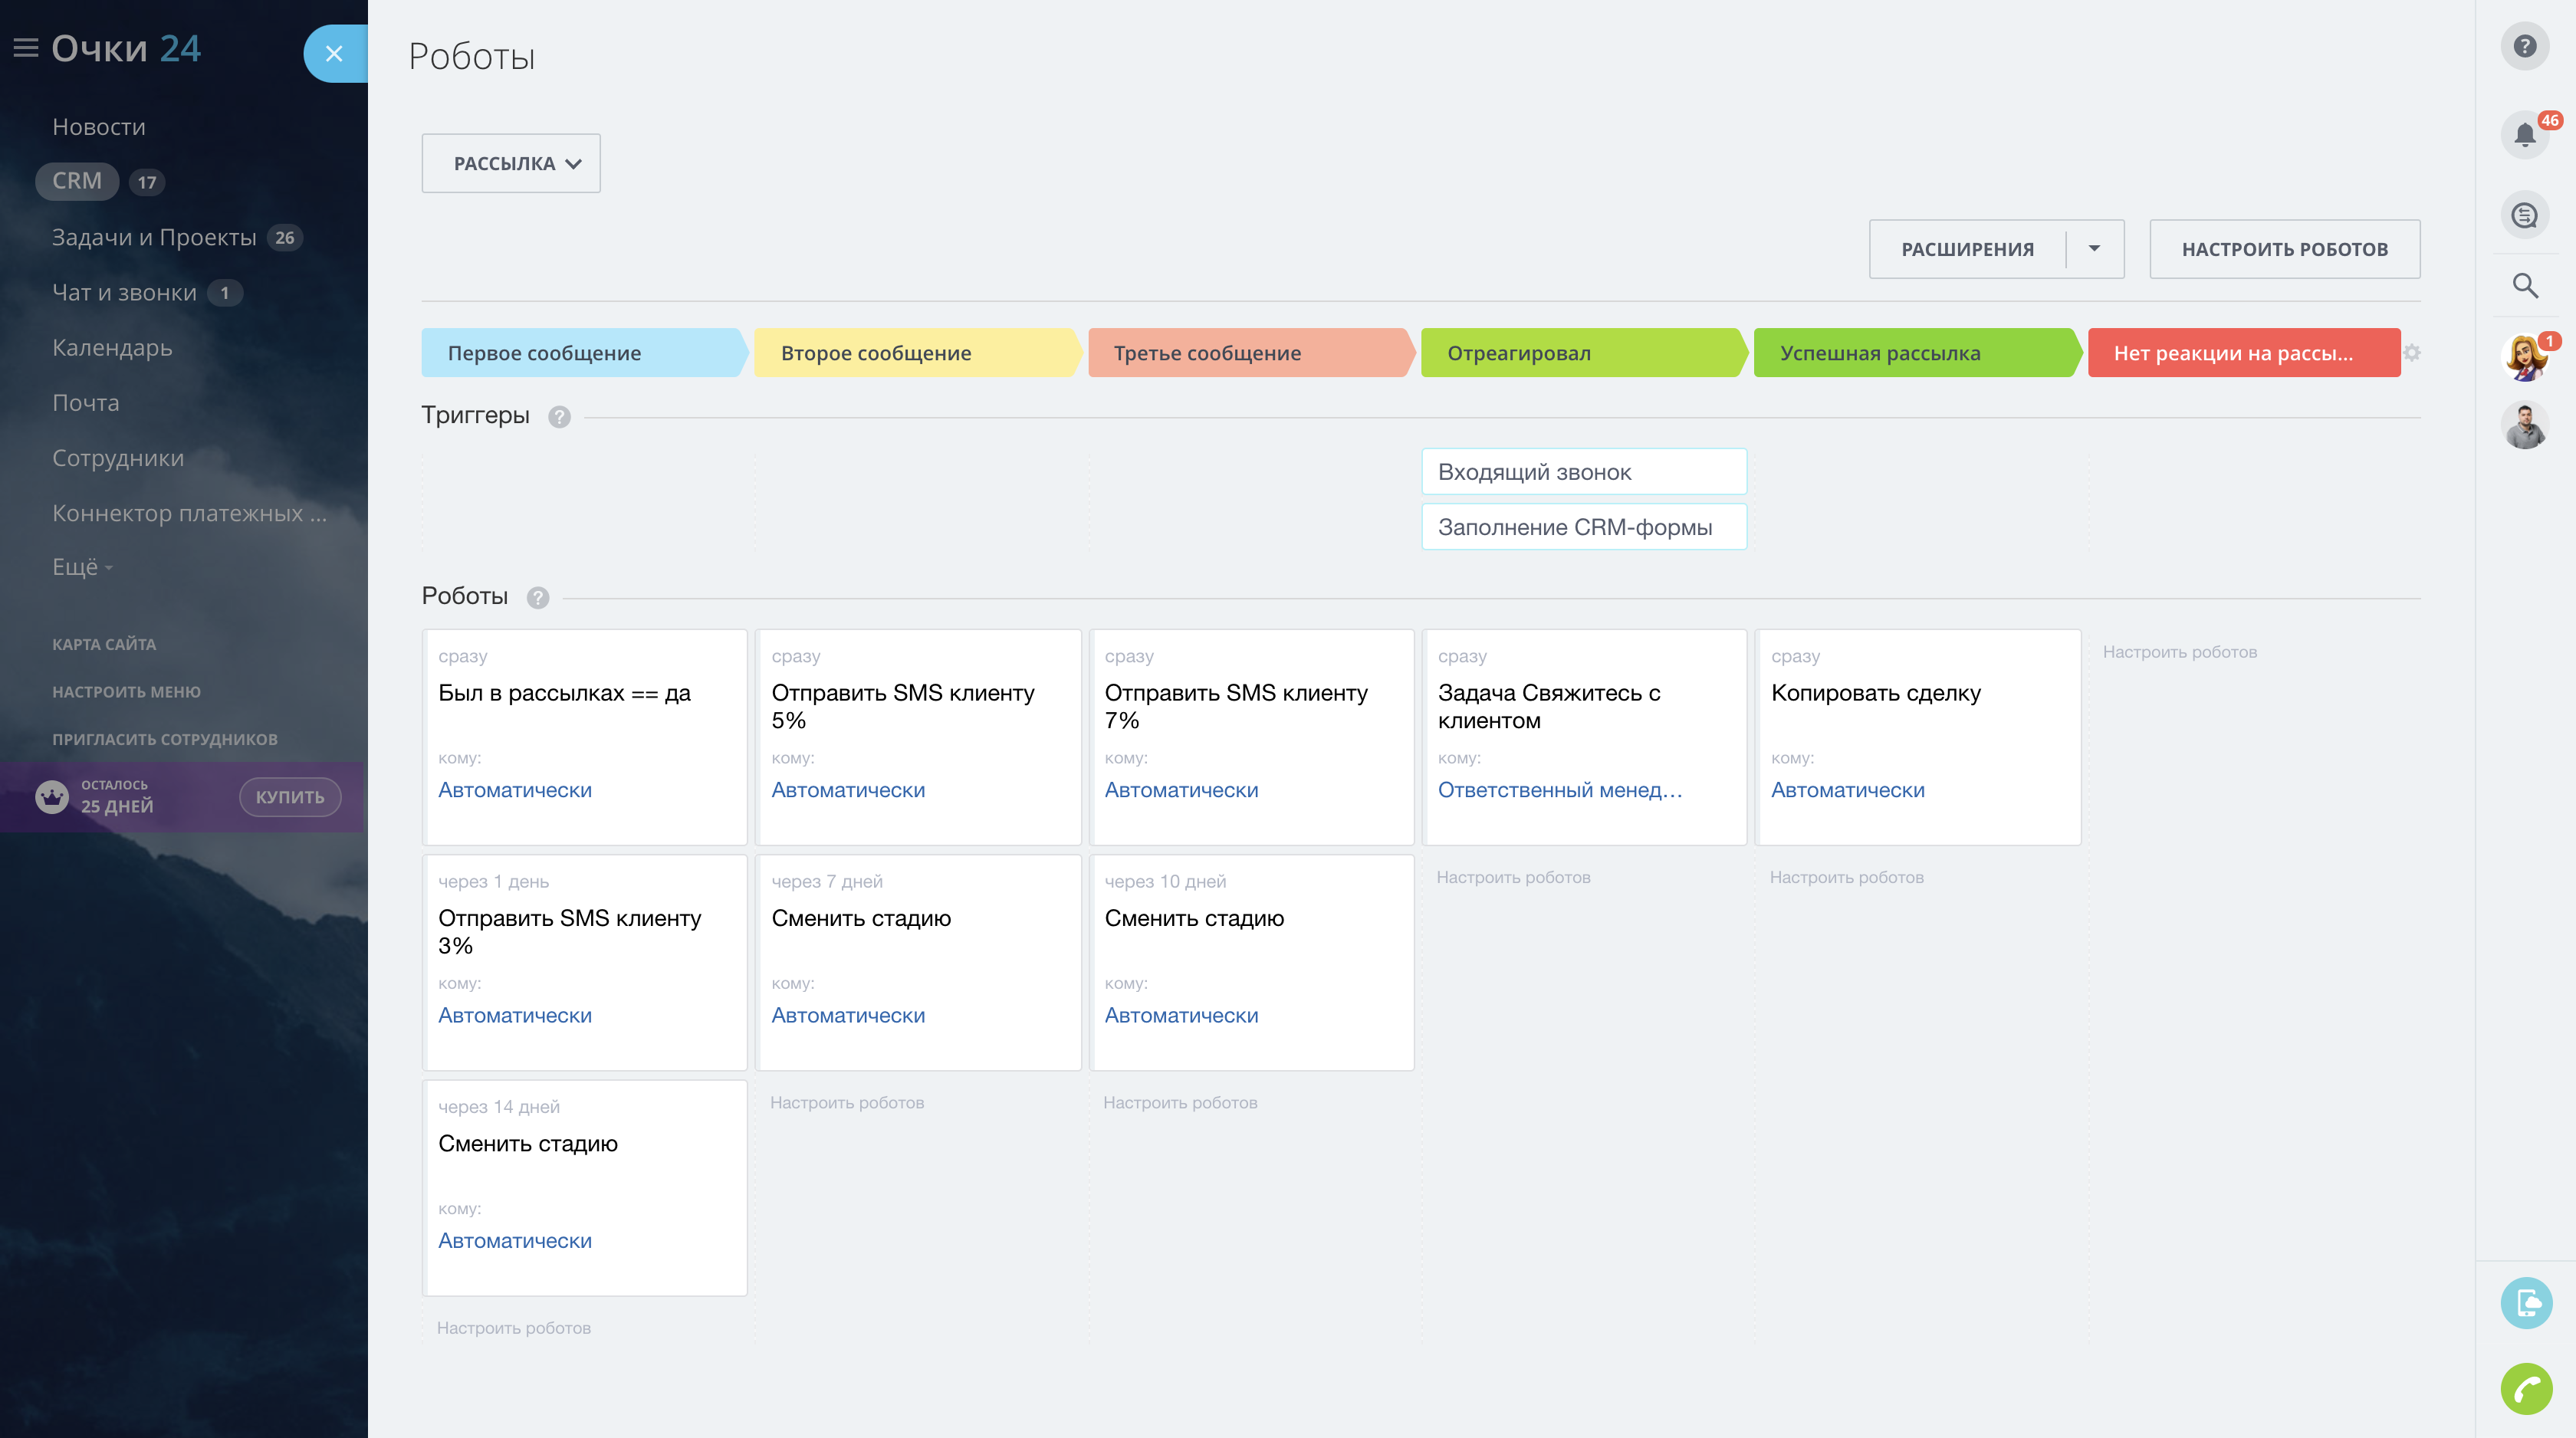Click the green phone call icon
Viewport: 2576px width, 1438px height.
click(x=2526, y=1388)
